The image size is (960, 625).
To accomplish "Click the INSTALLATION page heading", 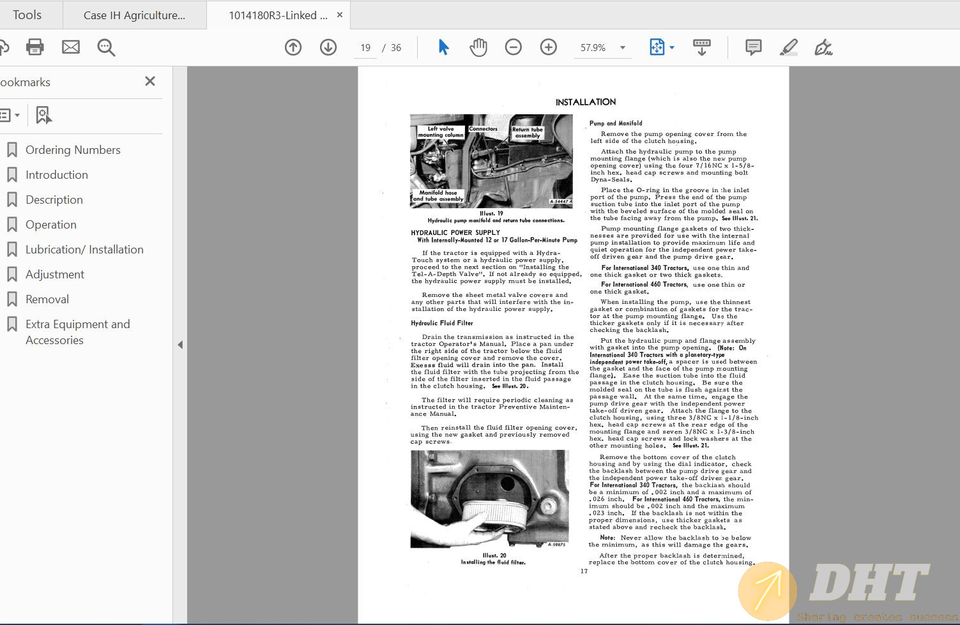I will coord(586,102).
